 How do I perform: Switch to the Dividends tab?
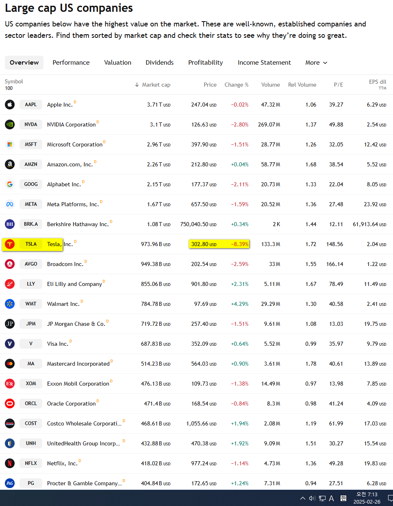tap(160, 63)
